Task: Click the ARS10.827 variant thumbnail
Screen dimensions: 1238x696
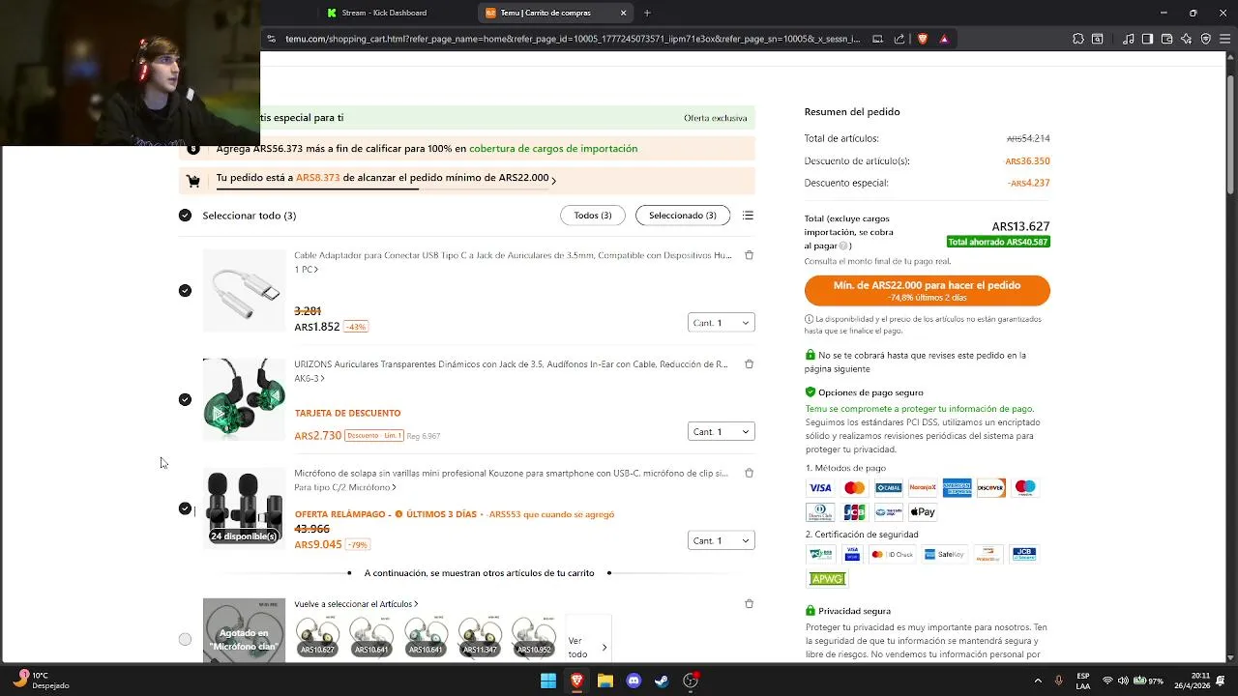Action: [x=317, y=638]
